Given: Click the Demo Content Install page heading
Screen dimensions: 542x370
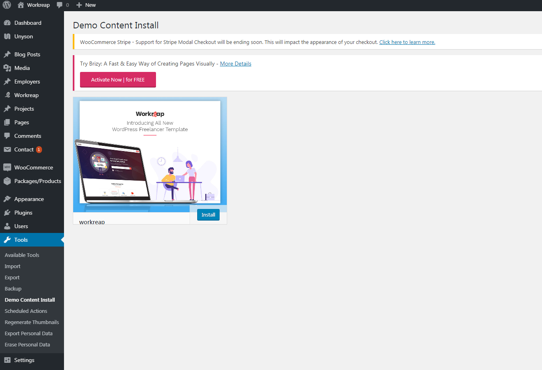Looking at the screenshot, I should click(x=116, y=25).
